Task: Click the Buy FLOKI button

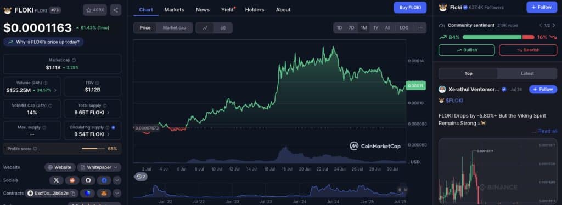Action: pyautogui.click(x=410, y=8)
